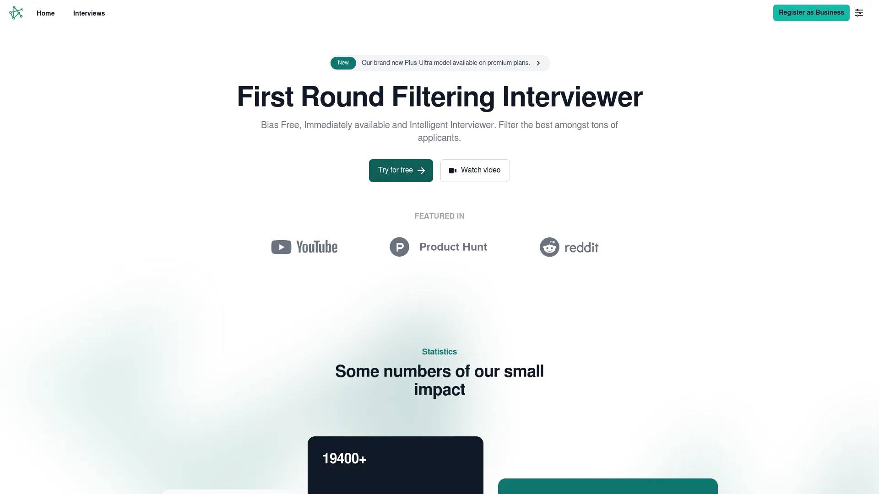Image resolution: width=879 pixels, height=494 pixels.
Task: Click the video camera icon in Watch video
Action: pos(453,171)
